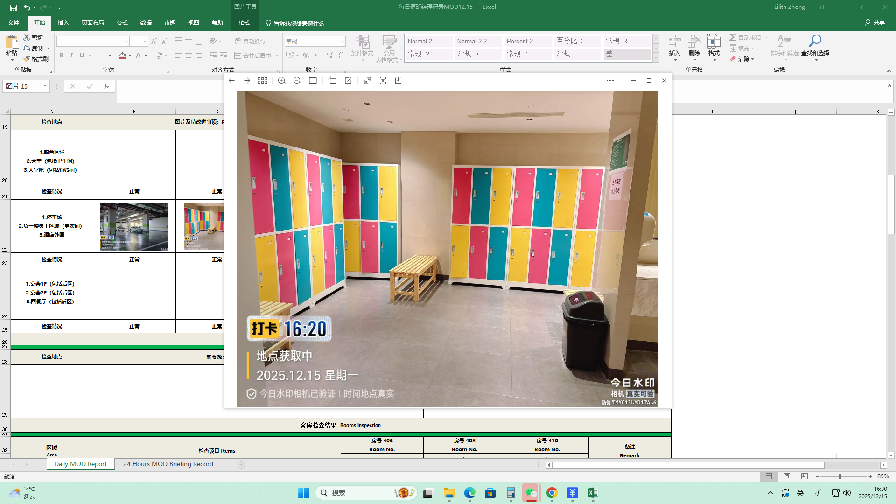Click the 共享 share button
This screenshot has width=896, height=504.
[x=875, y=22]
